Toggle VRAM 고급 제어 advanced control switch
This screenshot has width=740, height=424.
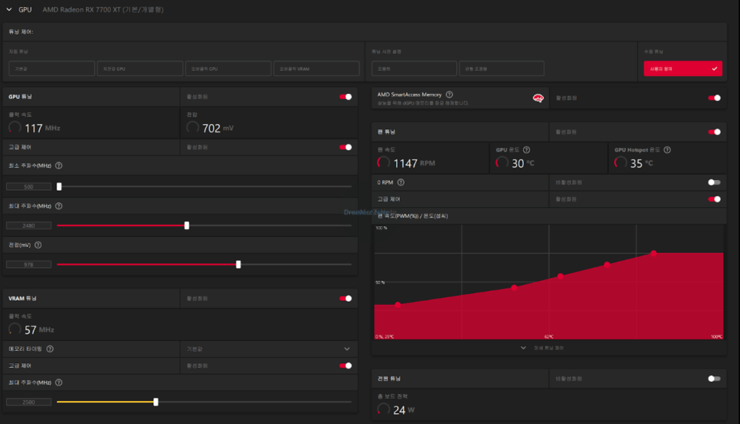345,365
